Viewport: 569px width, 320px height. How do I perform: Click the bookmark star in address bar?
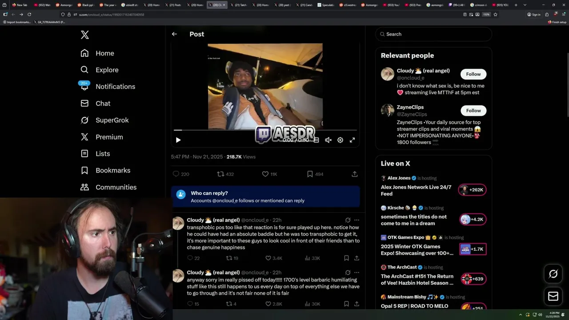tap(495, 15)
